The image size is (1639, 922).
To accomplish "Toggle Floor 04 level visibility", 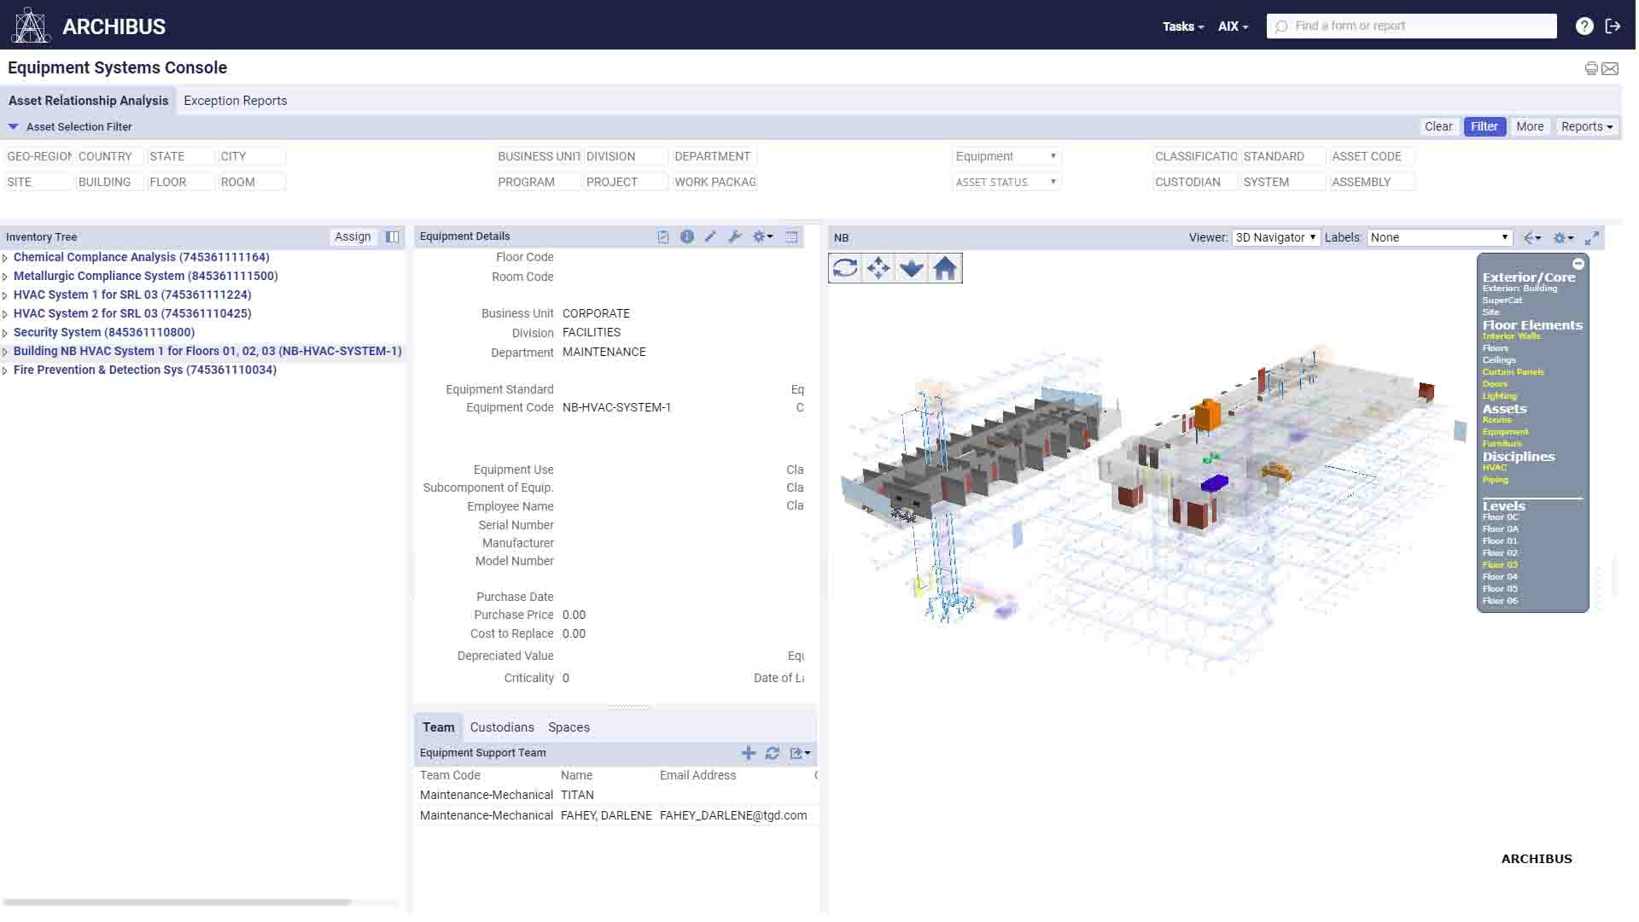I will pyautogui.click(x=1500, y=577).
